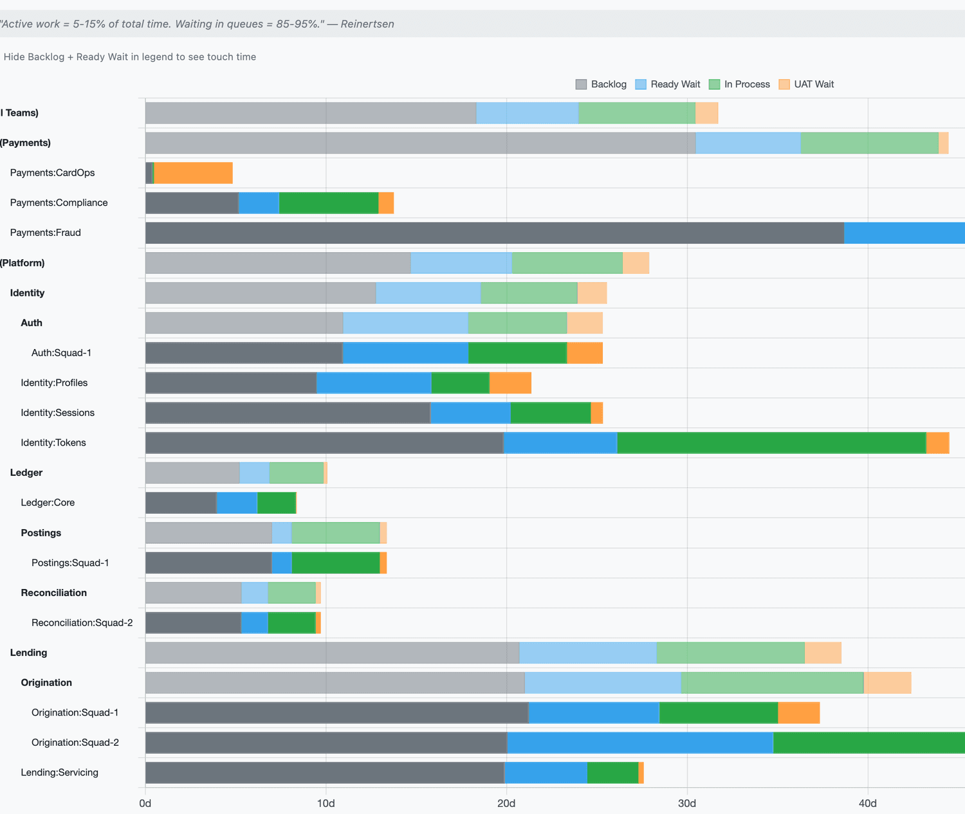This screenshot has height=814, width=965.
Task: Click the green In Process bar for Payments:Compliance
Action: click(329, 203)
